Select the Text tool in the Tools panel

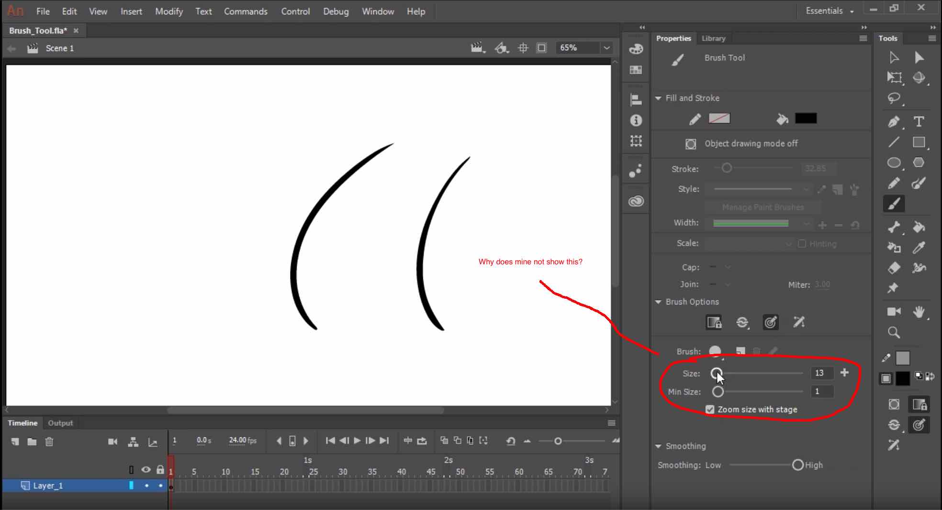coord(919,122)
